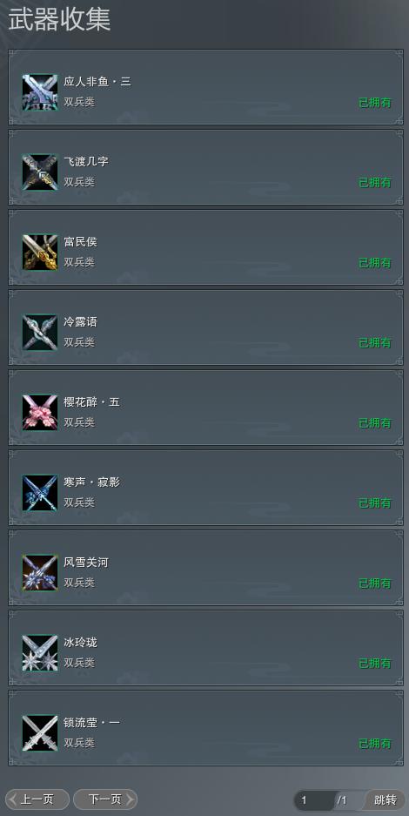Viewport: 409px width, 816px height.
Task: Select the 锁流莹·一 crossed swords icon
Action: click(40, 733)
